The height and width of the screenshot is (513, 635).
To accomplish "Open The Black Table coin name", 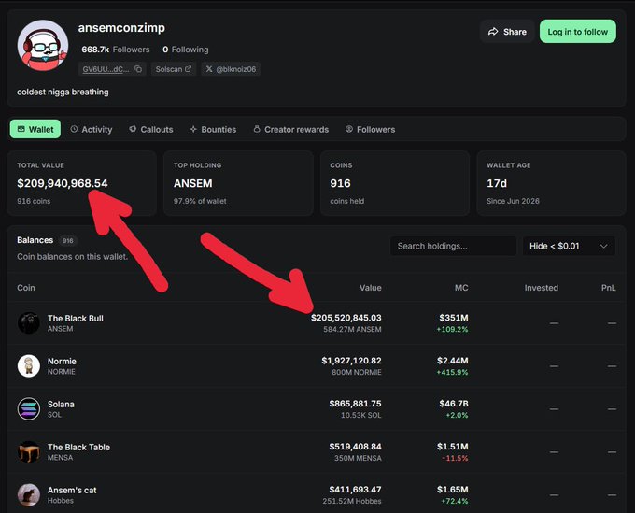I will coord(78,448).
